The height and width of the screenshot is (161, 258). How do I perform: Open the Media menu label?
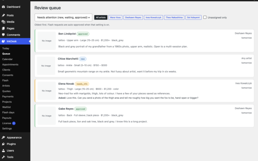tap(10, 22)
